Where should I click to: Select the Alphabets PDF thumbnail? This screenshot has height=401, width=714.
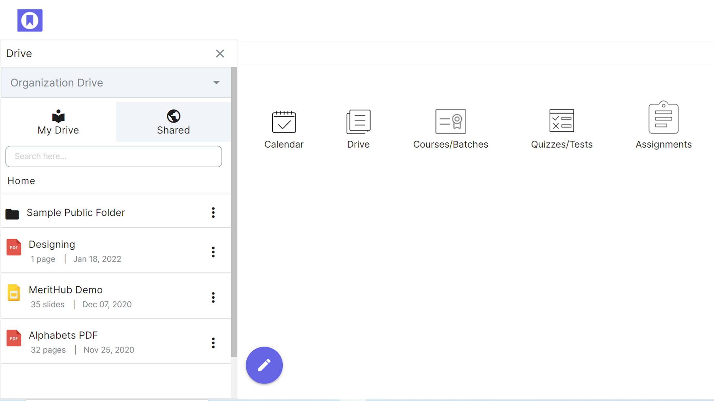13,341
